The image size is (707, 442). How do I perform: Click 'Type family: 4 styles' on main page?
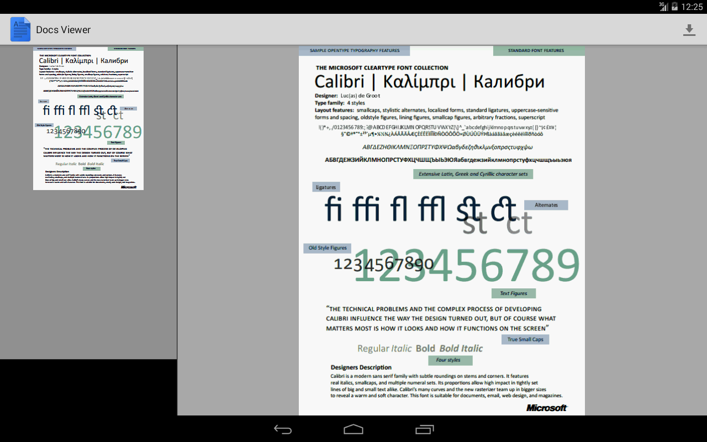pos(340,103)
